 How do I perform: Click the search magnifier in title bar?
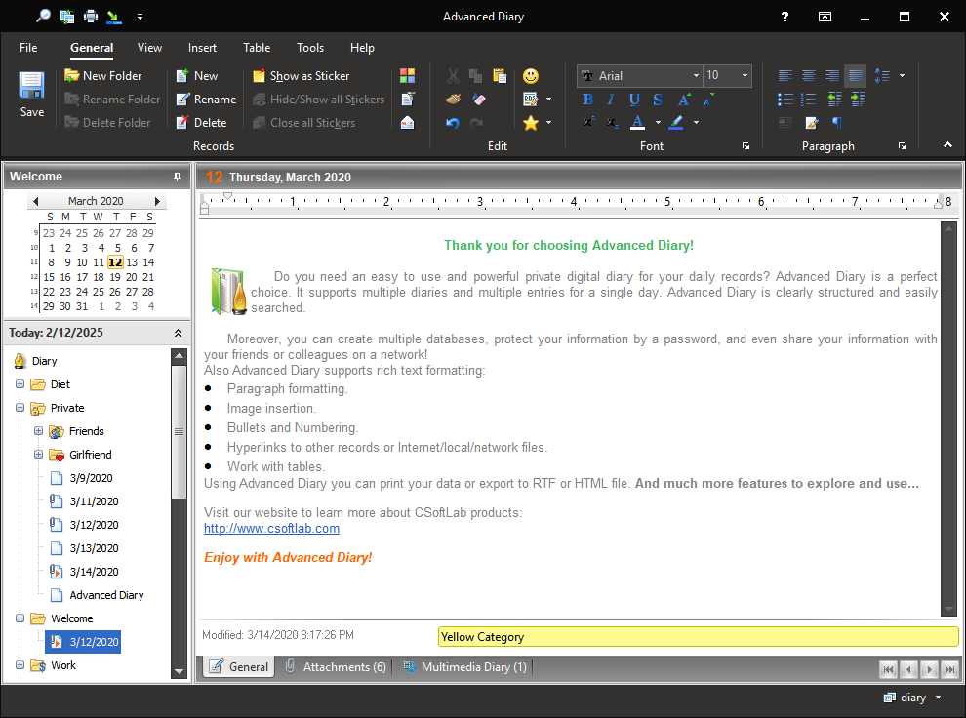43,16
